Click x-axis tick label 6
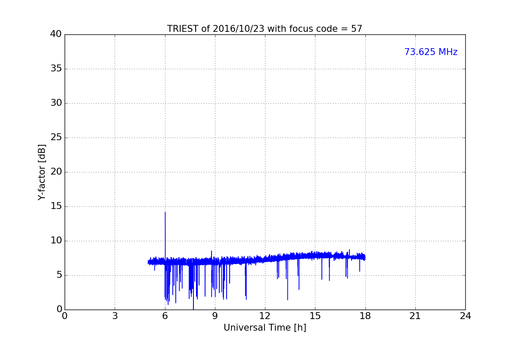 [x=165, y=316]
